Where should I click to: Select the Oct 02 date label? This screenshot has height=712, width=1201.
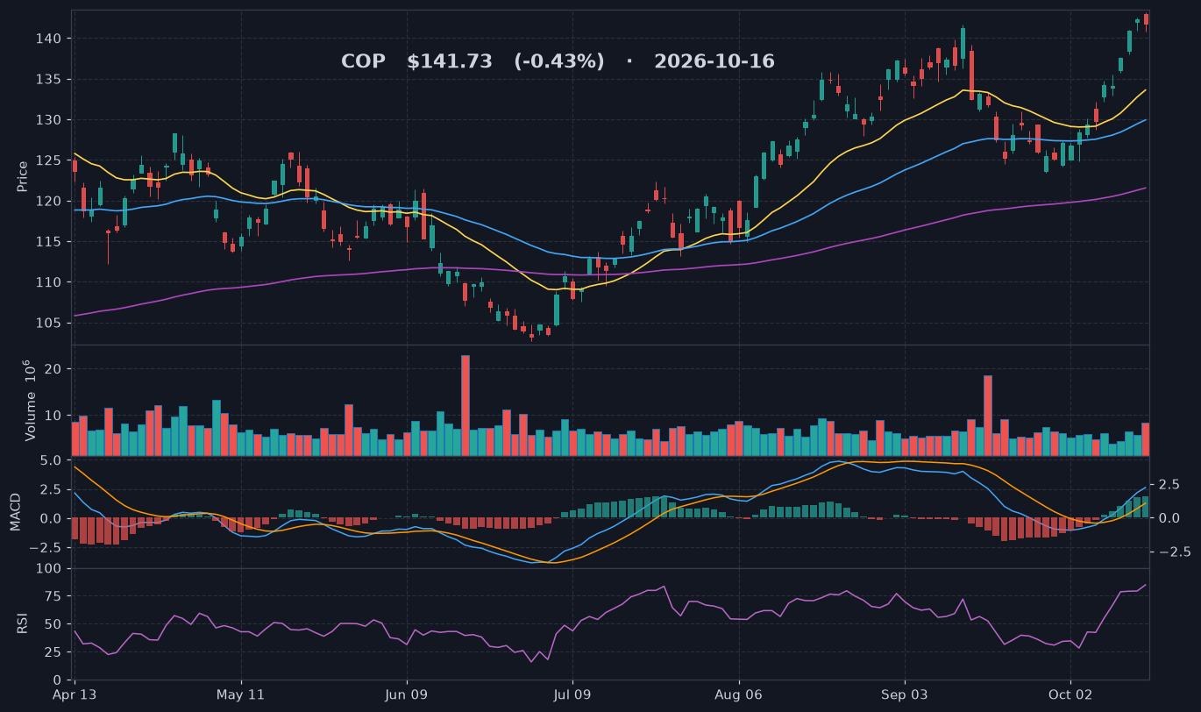pos(1070,694)
